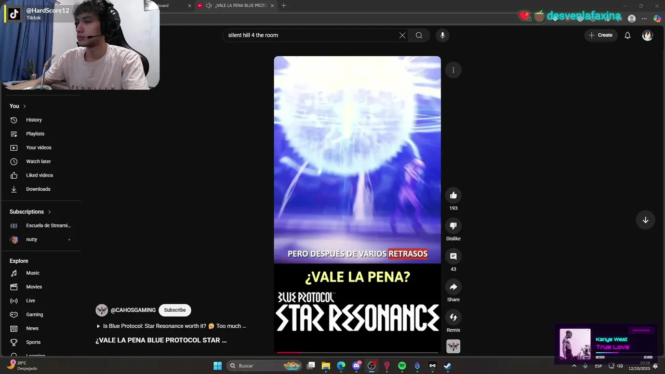This screenshot has width=665, height=374.
Task: Open the browser three-dot settings menu
Action: pos(644,19)
